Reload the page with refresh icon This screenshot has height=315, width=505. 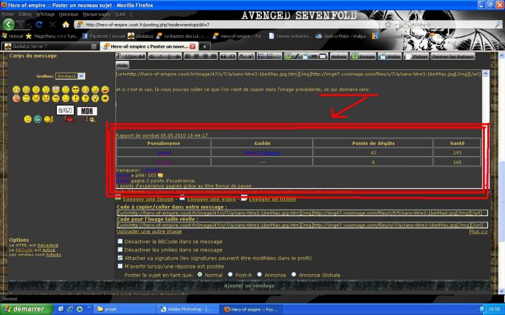(39, 25)
